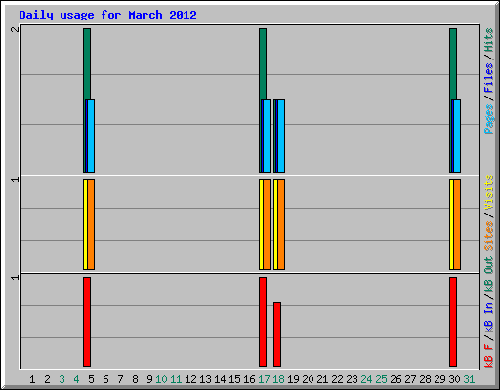This screenshot has height=390, width=500.
Task: Click the orange Sites bar for day 18
Action: click(x=281, y=224)
